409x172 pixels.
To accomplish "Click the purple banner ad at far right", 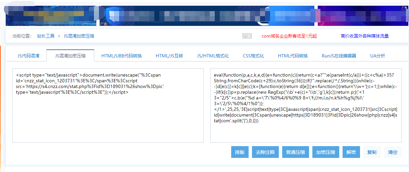I will [363, 16].
